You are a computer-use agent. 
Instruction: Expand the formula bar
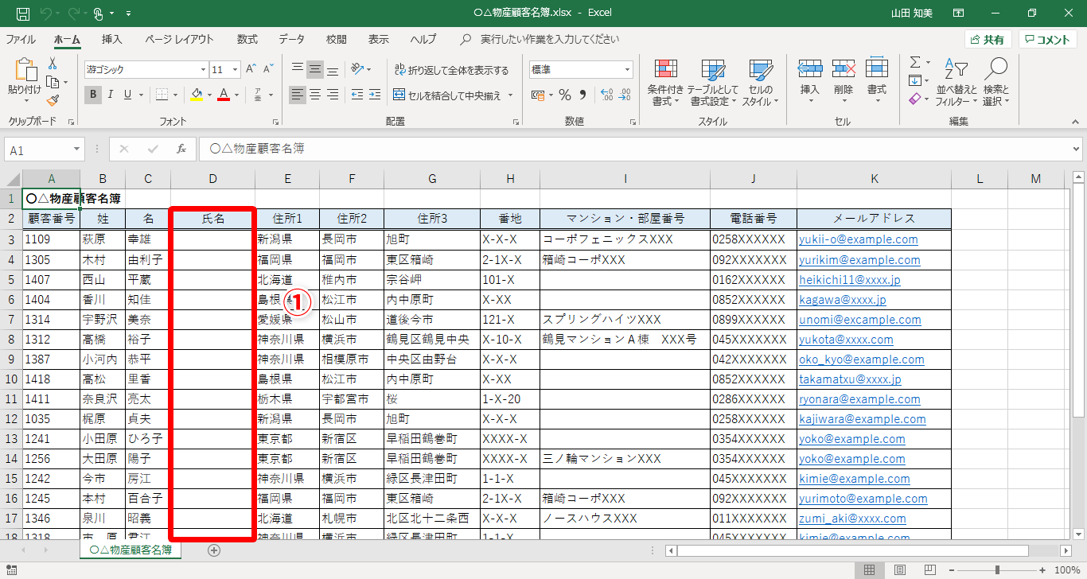click(x=1077, y=149)
